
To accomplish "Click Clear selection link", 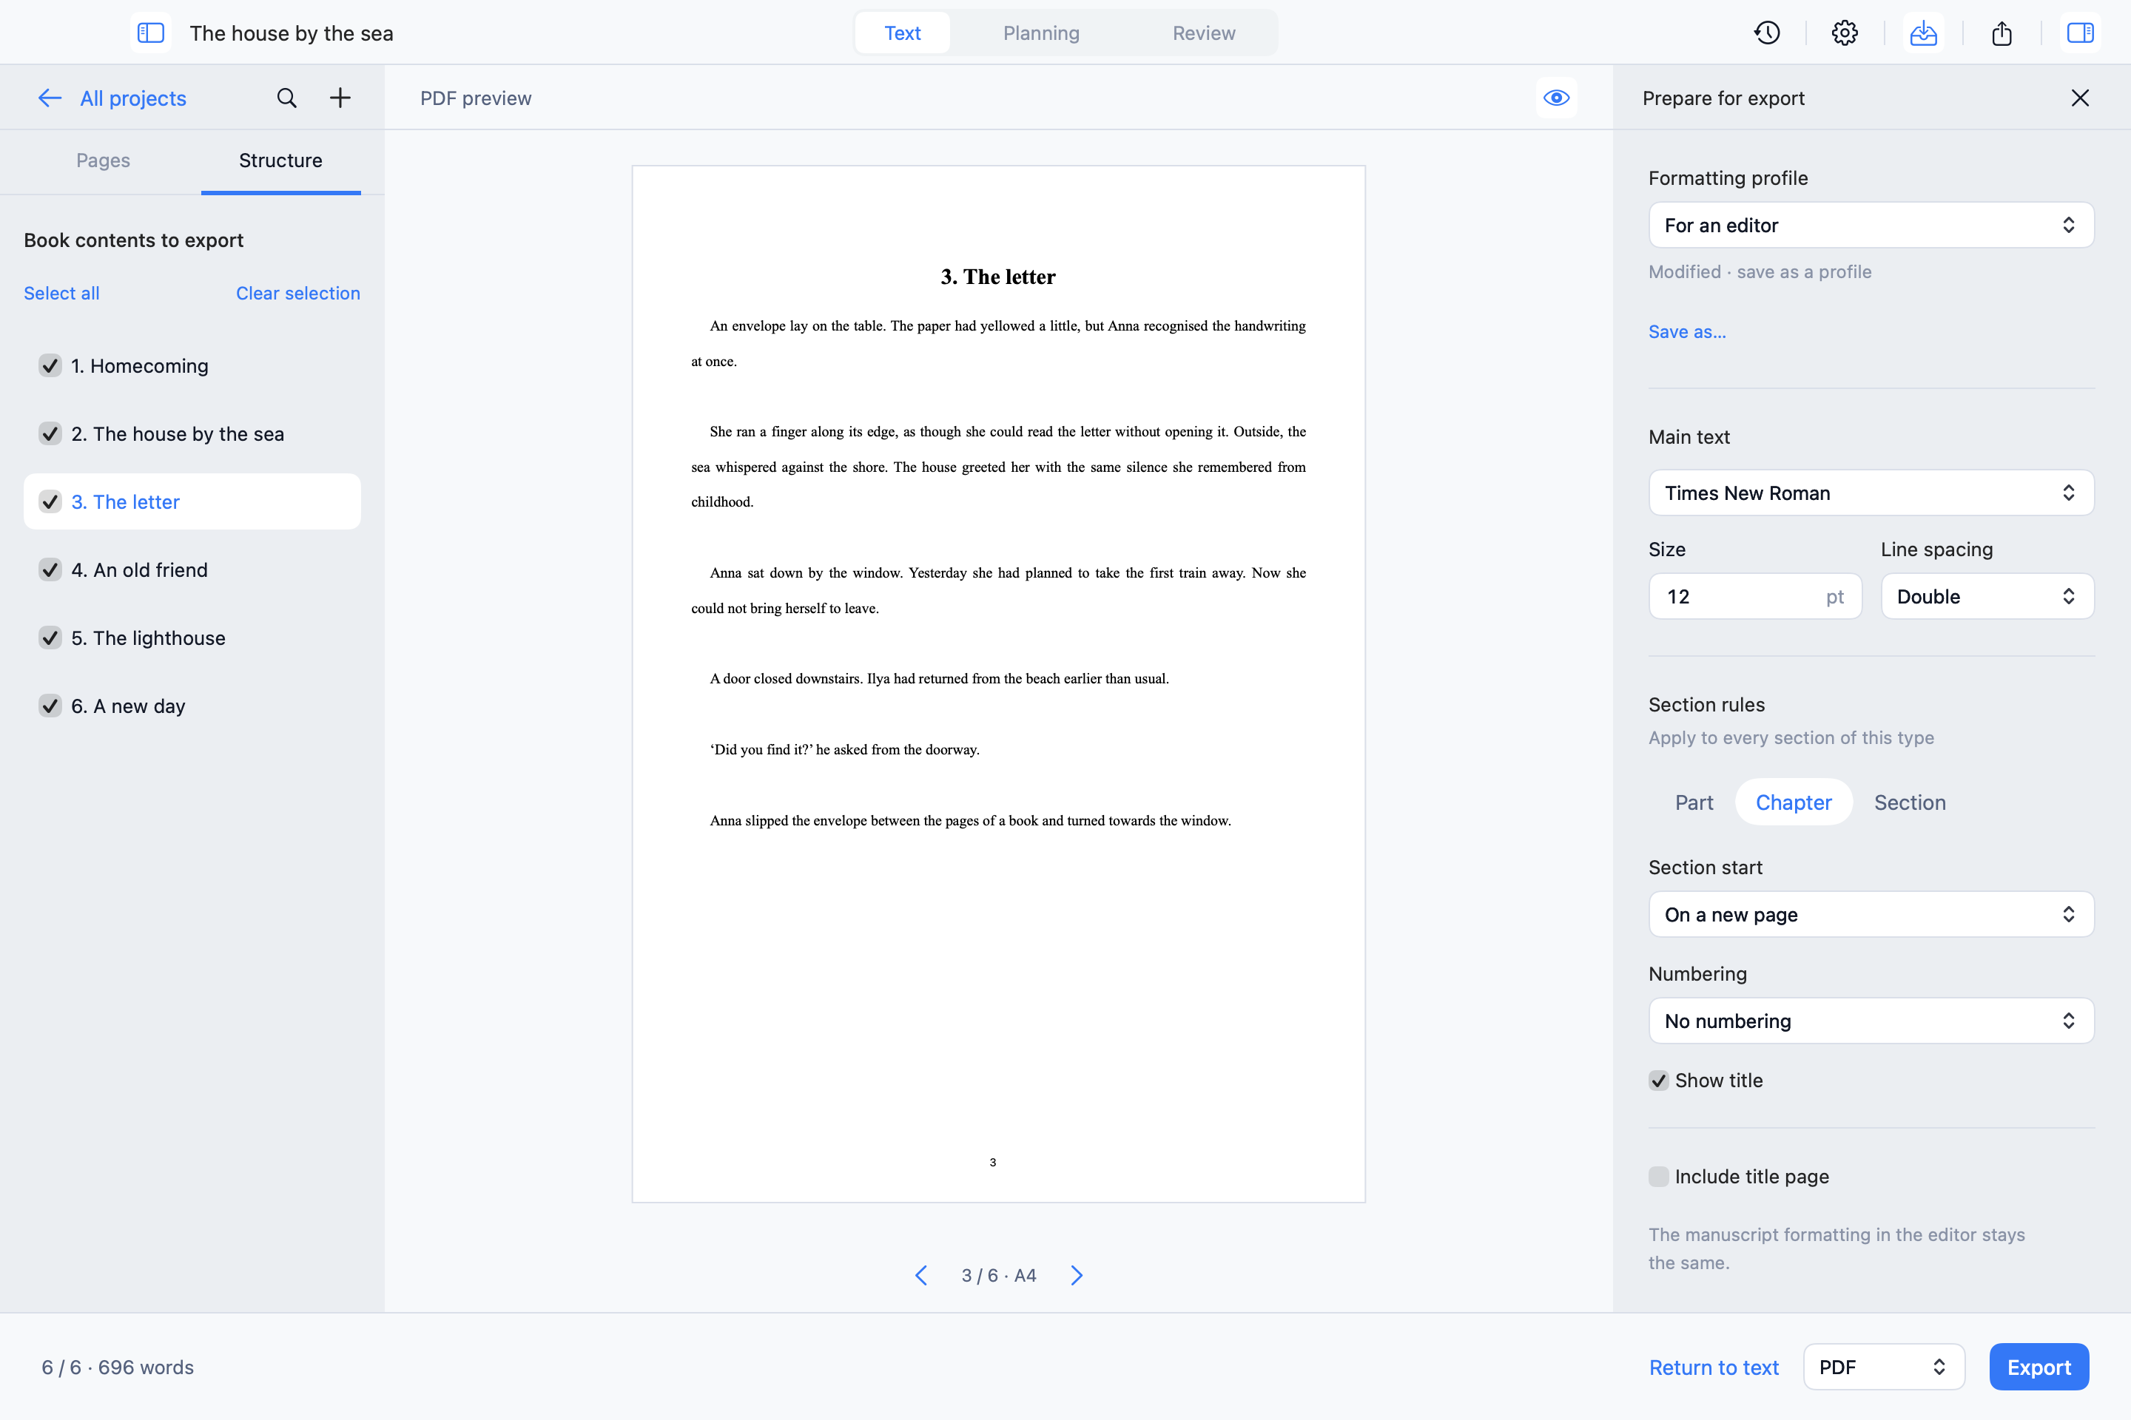I will point(298,293).
